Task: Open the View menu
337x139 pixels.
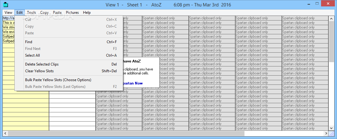Action: pos(8,13)
